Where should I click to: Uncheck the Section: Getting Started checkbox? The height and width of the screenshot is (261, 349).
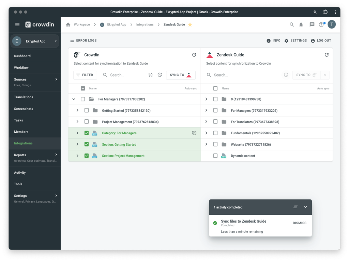click(x=87, y=144)
